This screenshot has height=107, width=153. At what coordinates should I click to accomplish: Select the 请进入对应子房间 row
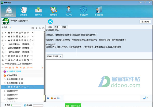pos(22,60)
